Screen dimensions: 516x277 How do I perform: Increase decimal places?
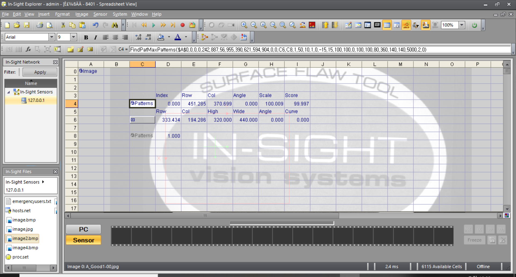[138, 37]
